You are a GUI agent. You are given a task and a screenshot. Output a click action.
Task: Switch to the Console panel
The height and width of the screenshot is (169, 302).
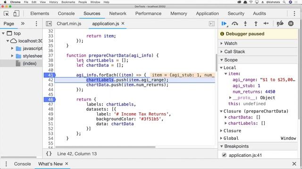click(66, 14)
